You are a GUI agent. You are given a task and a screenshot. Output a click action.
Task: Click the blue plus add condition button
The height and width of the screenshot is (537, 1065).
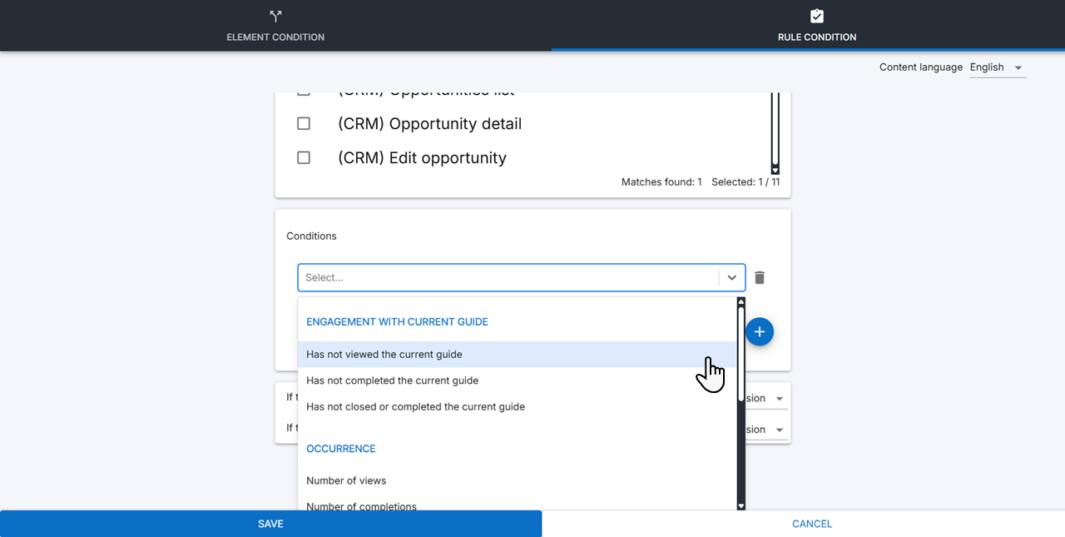point(759,332)
